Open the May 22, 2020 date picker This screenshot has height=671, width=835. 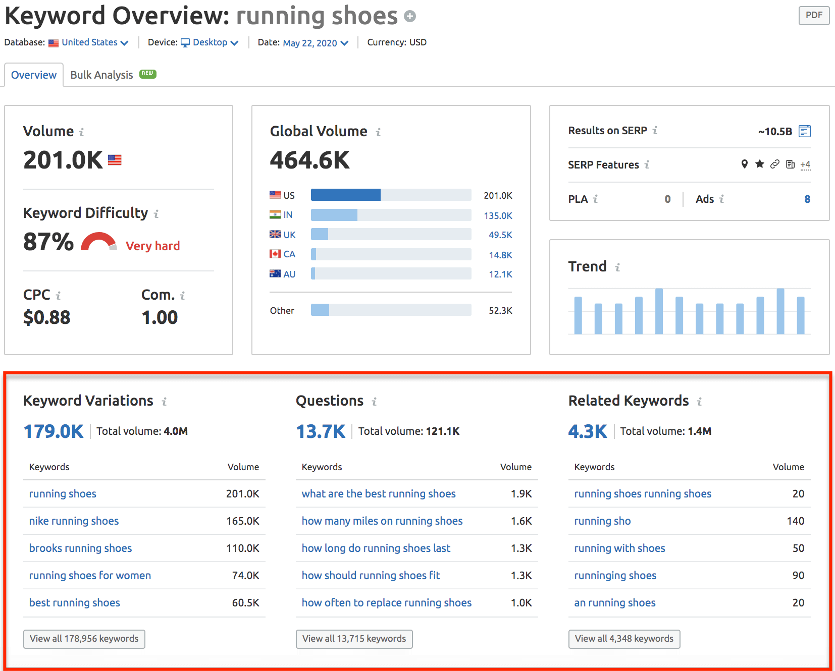(315, 43)
